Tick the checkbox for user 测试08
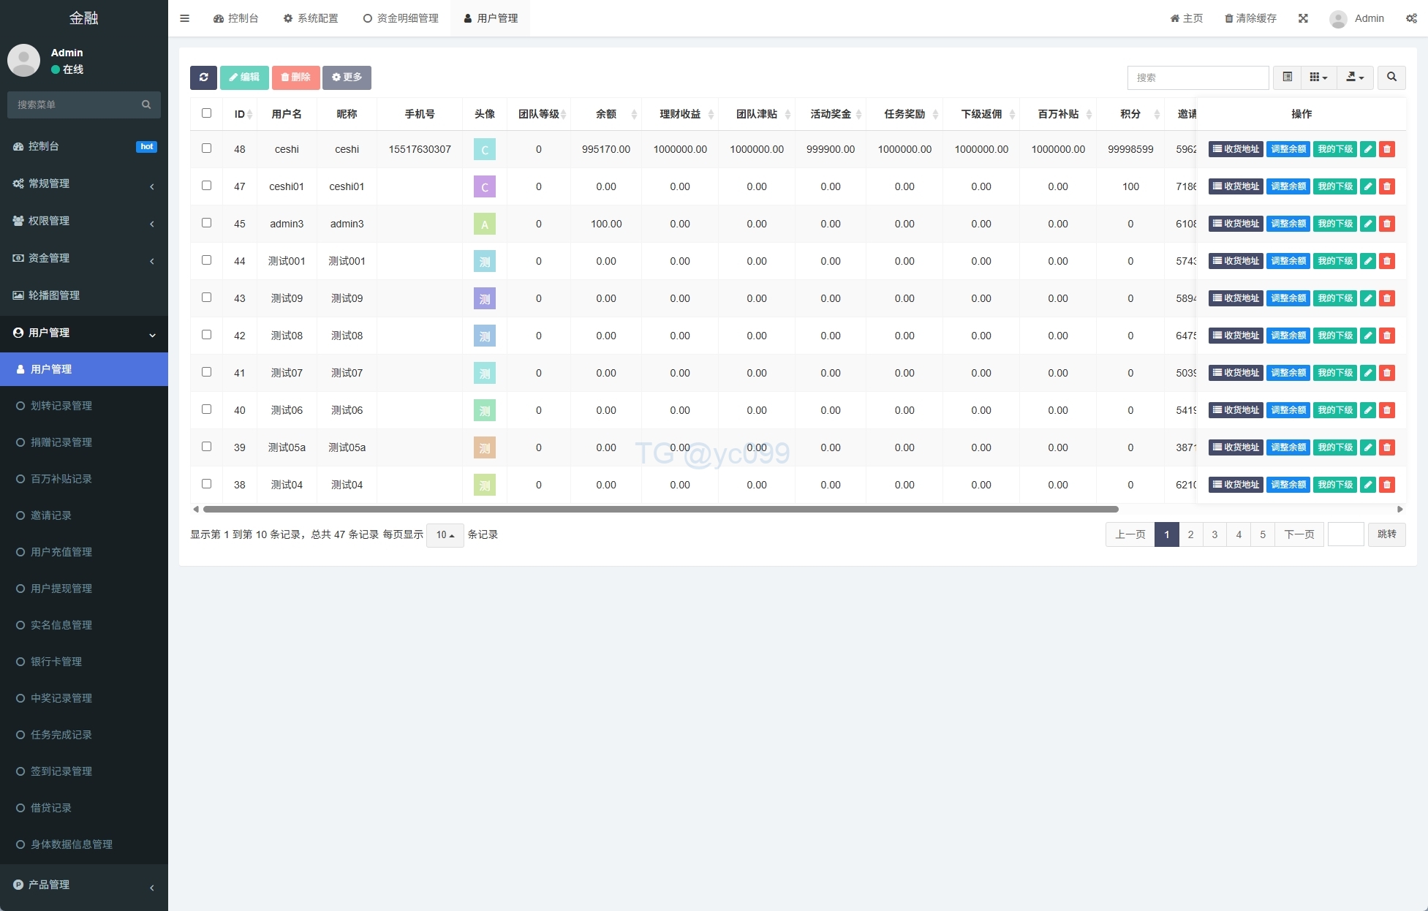Screen dimensions: 1428x911 pyautogui.click(x=206, y=335)
